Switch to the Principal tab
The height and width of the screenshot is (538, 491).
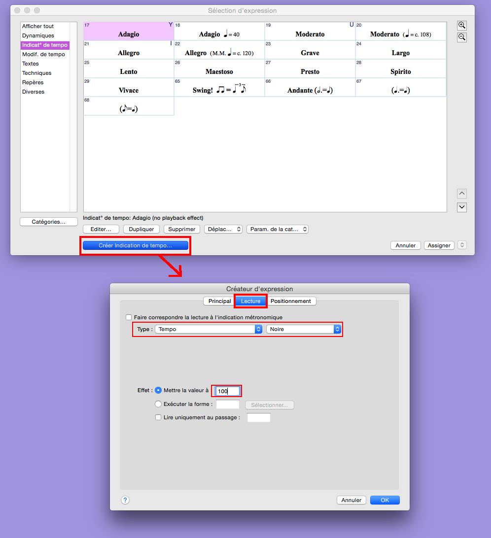(219, 301)
